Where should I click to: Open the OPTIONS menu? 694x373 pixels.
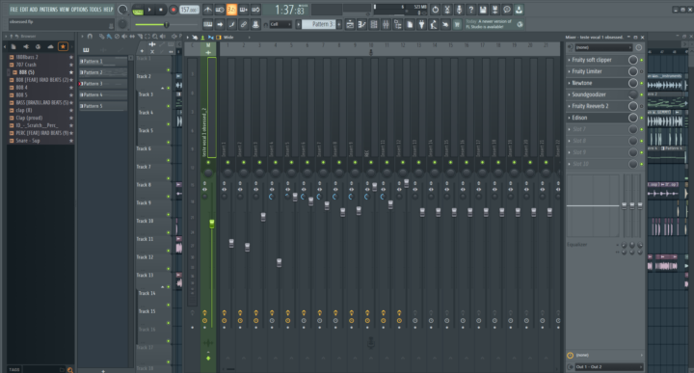[x=80, y=10]
